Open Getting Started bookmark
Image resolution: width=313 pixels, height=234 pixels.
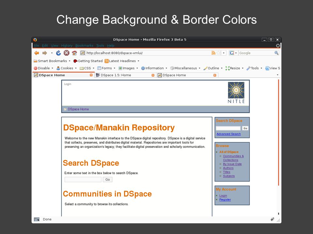(88, 61)
